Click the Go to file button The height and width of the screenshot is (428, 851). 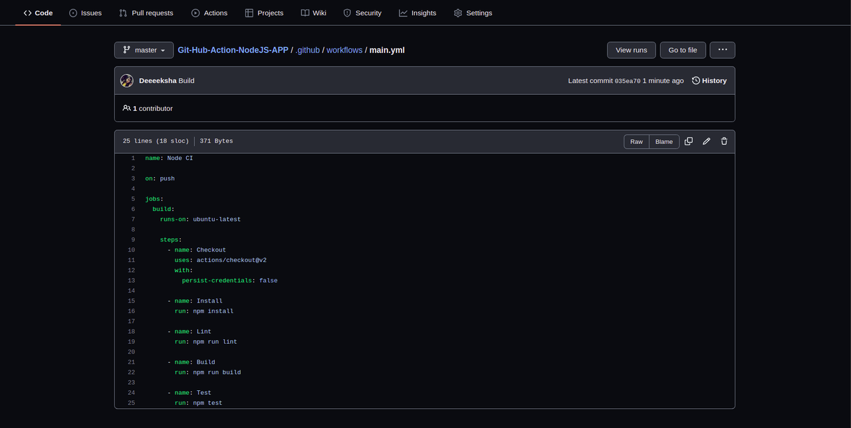(x=683, y=50)
